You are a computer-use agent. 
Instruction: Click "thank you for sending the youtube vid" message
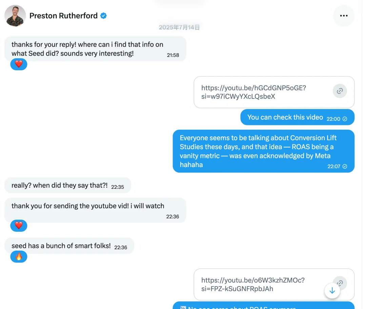[x=88, y=210]
